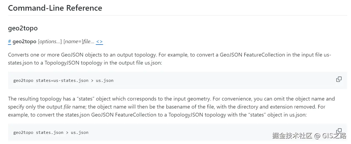
Task: Copy the 'states=us-states.json' command with the copy icon
Action: (x=339, y=79)
